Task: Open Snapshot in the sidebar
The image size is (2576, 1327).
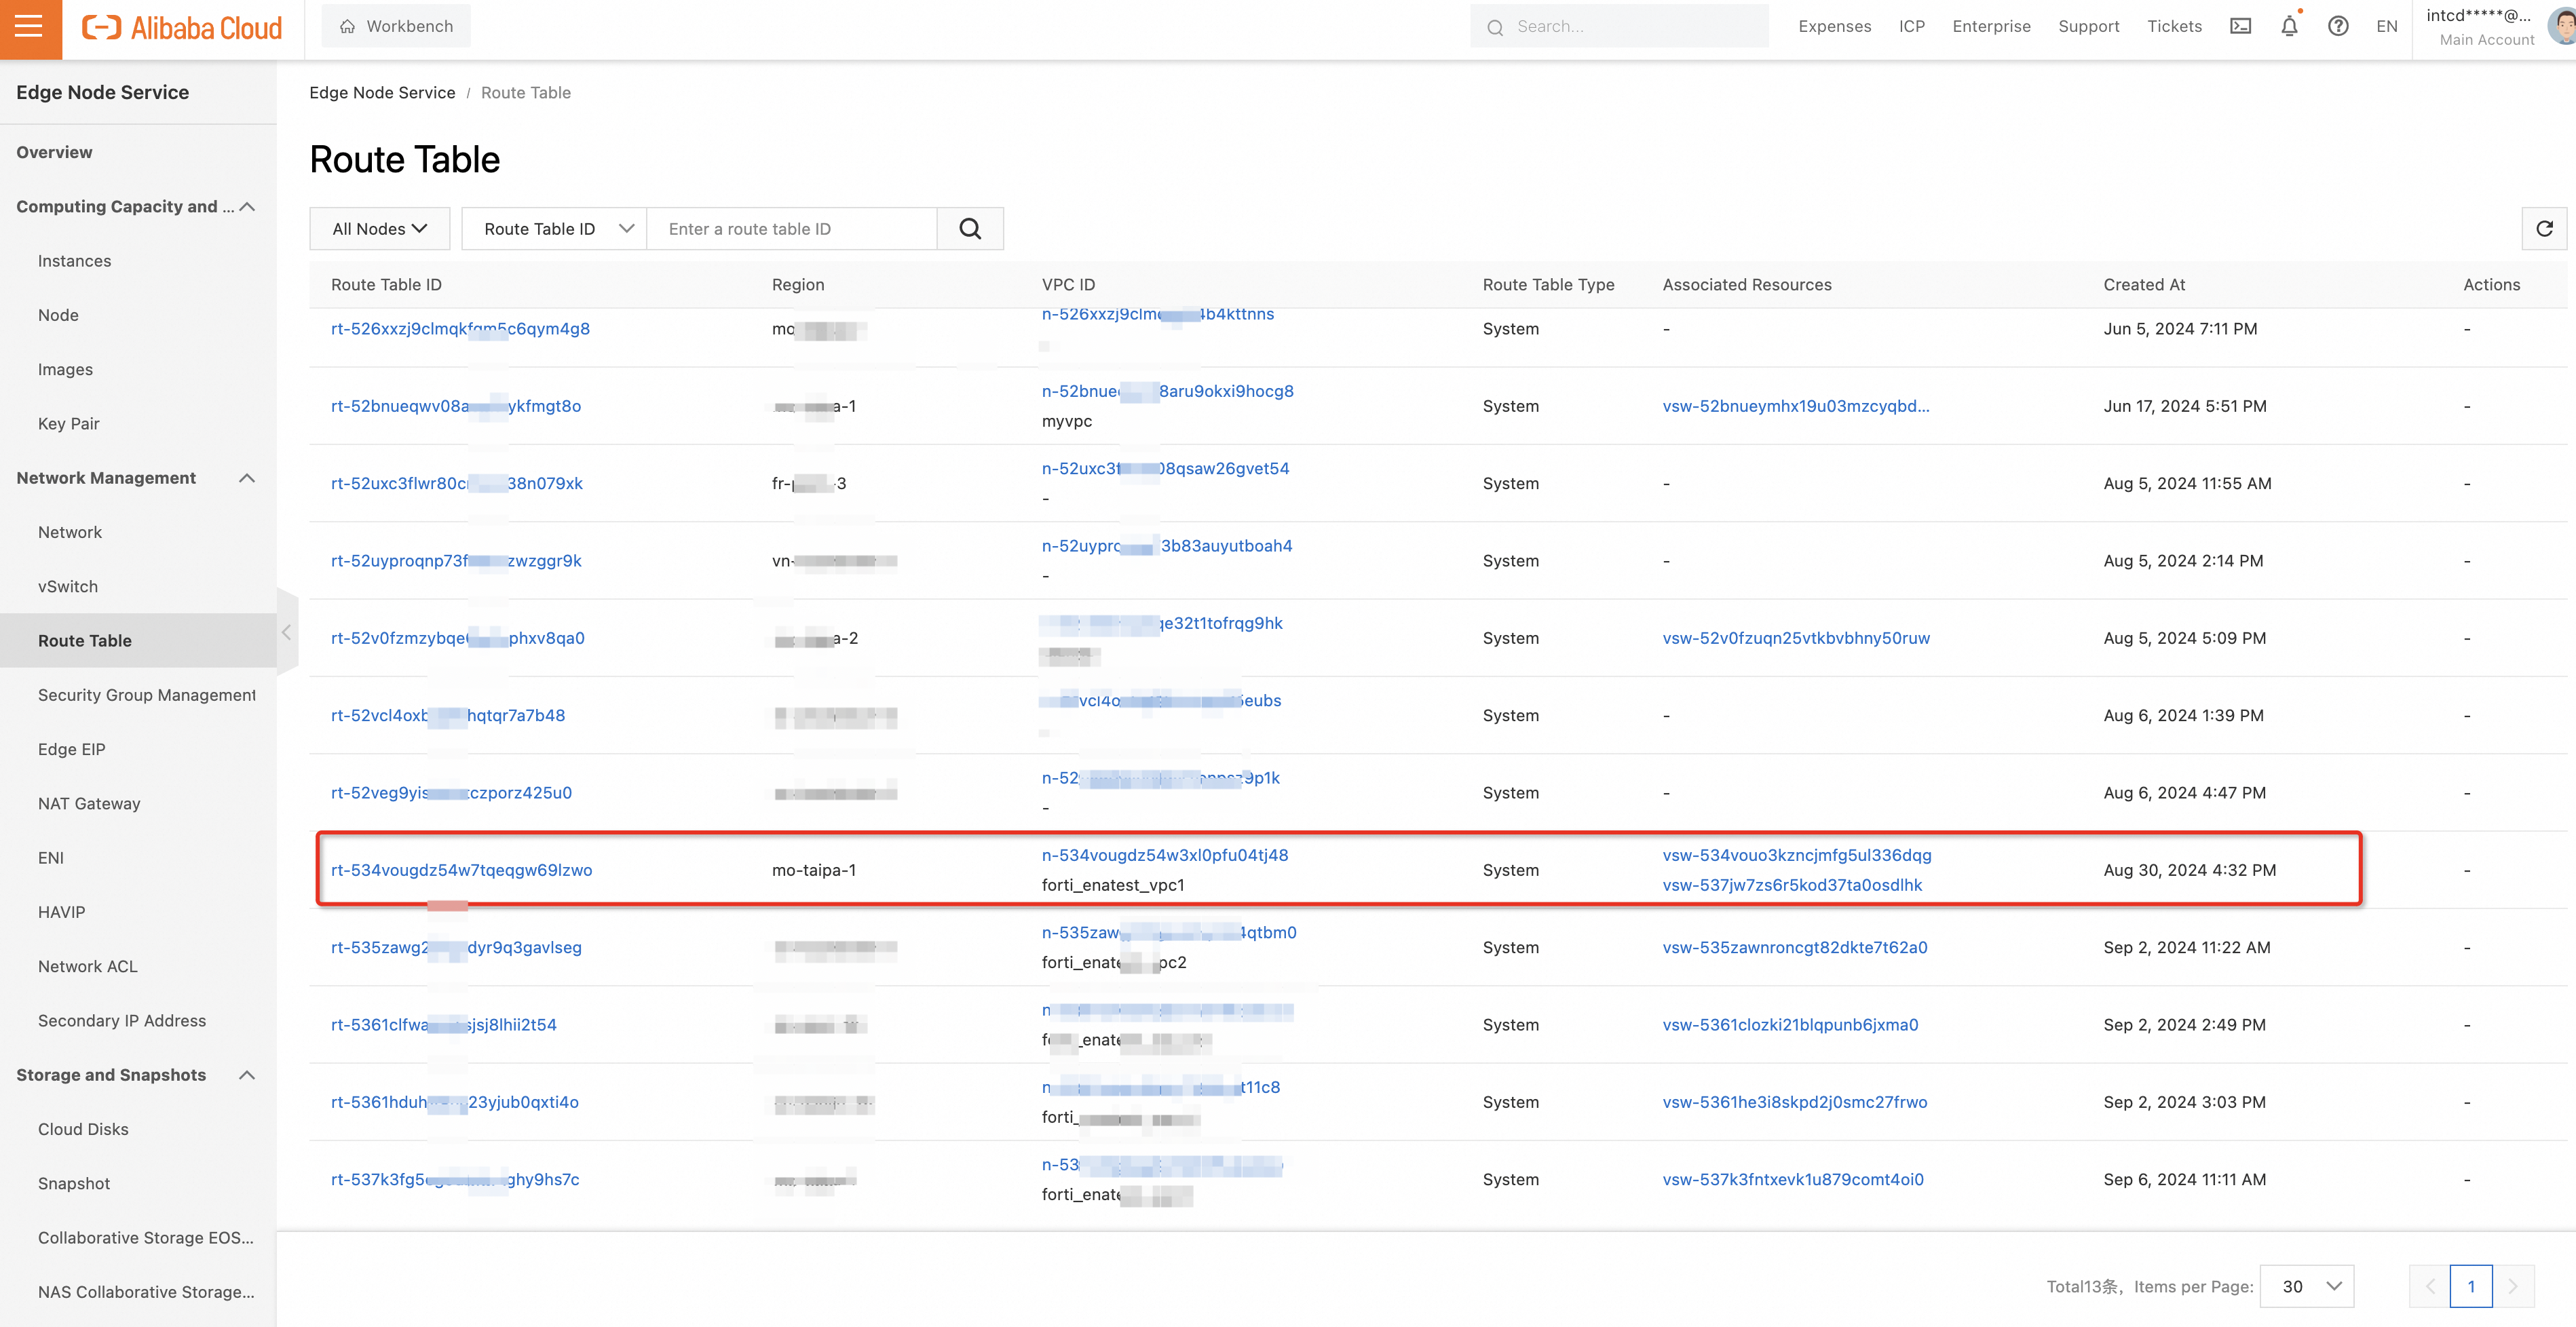Action: coord(74,1184)
